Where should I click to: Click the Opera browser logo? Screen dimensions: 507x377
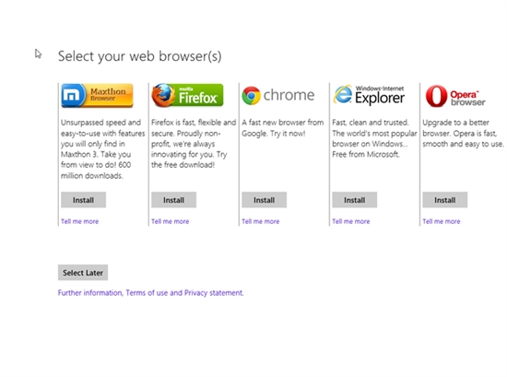455,96
